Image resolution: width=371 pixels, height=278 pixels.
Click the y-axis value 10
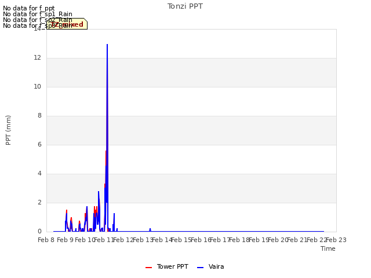(x=37, y=86)
